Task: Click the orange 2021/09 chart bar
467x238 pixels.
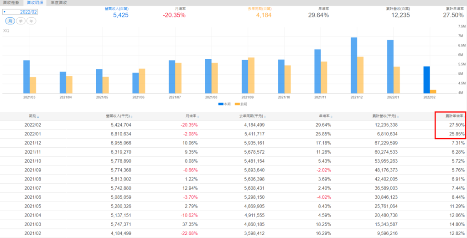Action: point(251,75)
